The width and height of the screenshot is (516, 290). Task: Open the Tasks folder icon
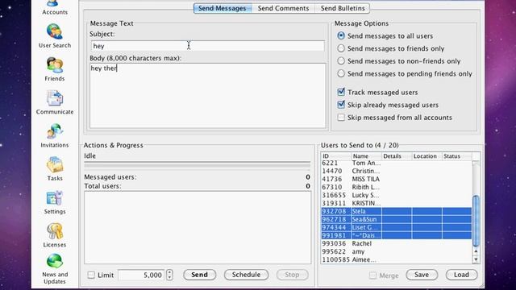(x=54, y=164)
